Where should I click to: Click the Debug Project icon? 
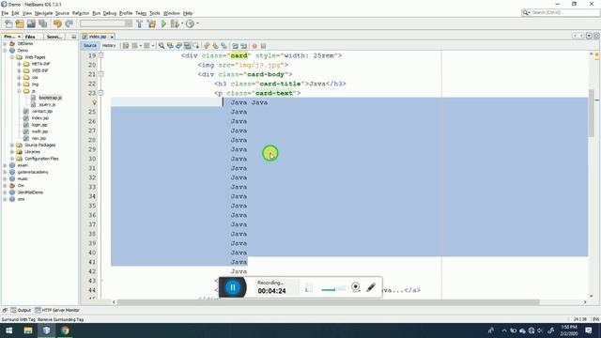click(x=175, y=23)
